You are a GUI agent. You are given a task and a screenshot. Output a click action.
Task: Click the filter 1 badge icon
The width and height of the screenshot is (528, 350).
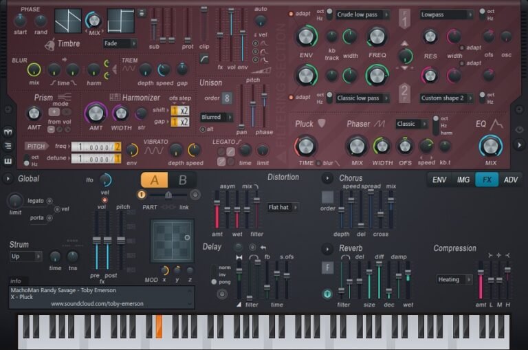404,19
